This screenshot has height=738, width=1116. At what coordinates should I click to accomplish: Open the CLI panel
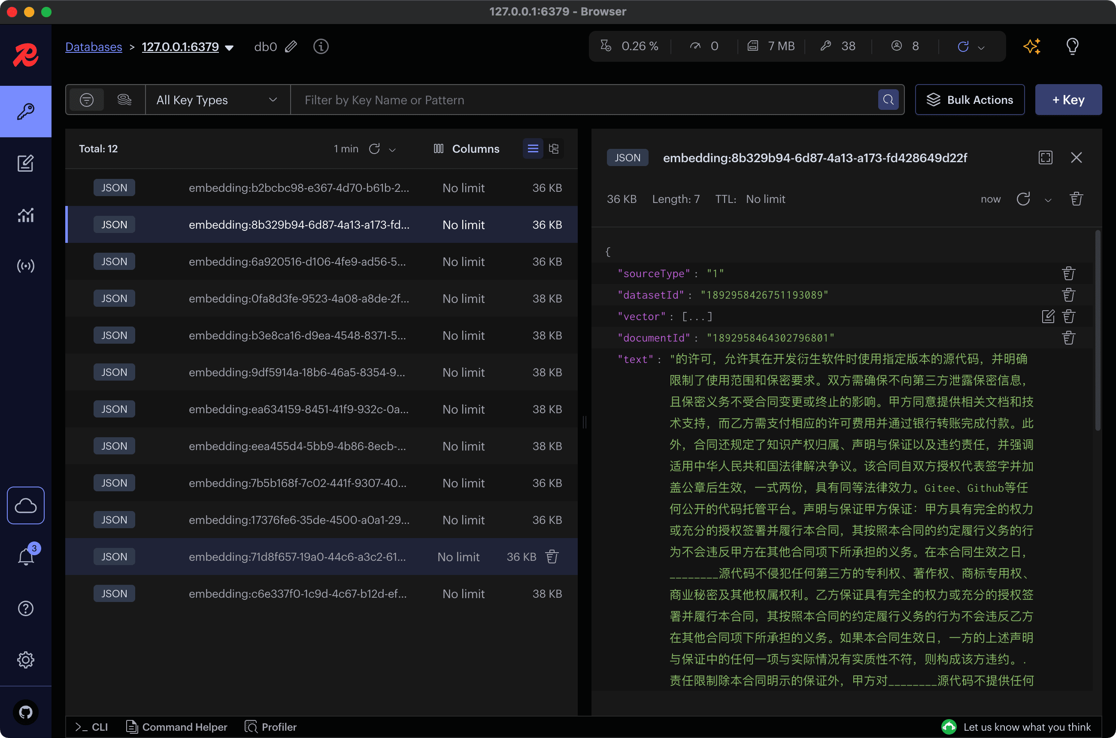pos(92,727)
